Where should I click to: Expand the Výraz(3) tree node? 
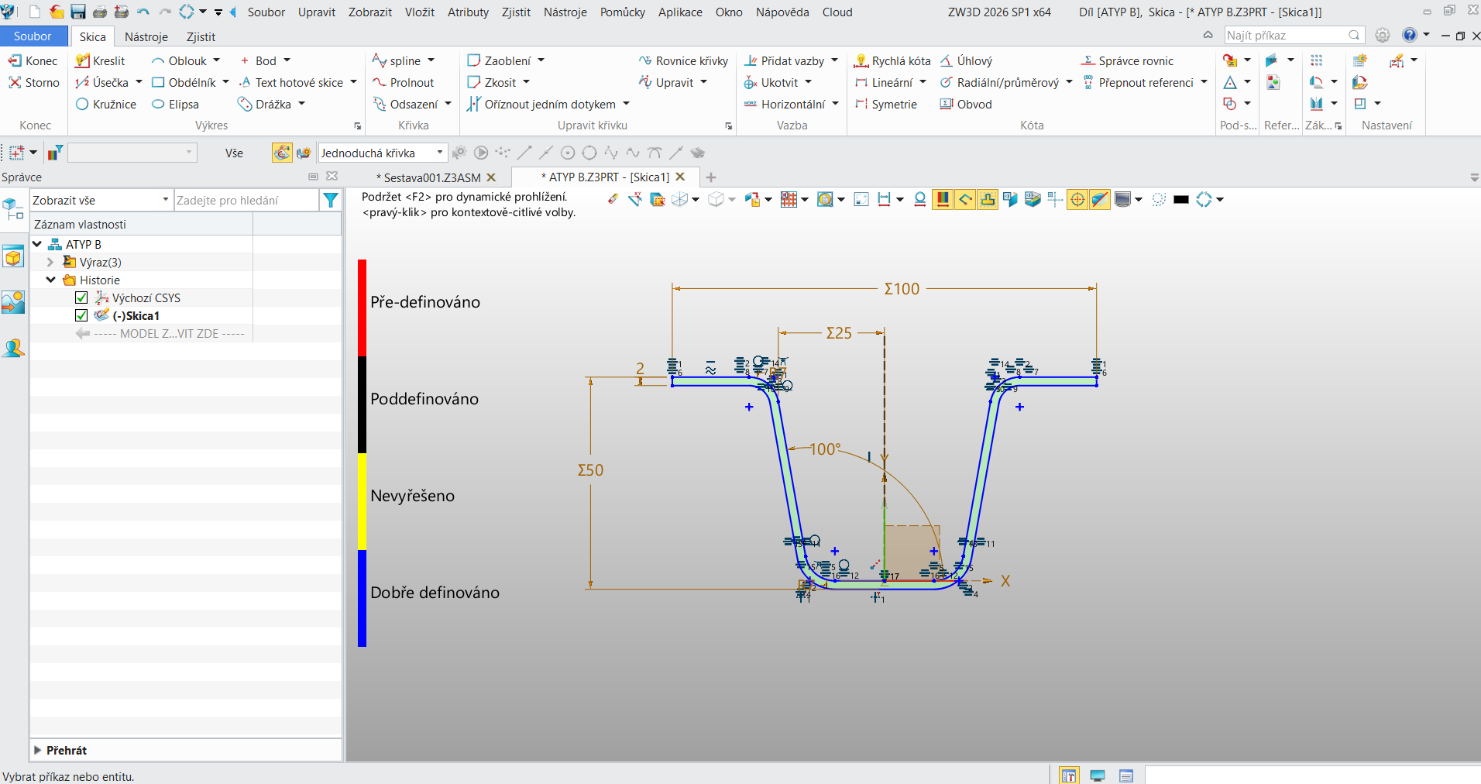click(x=50, y=262)
